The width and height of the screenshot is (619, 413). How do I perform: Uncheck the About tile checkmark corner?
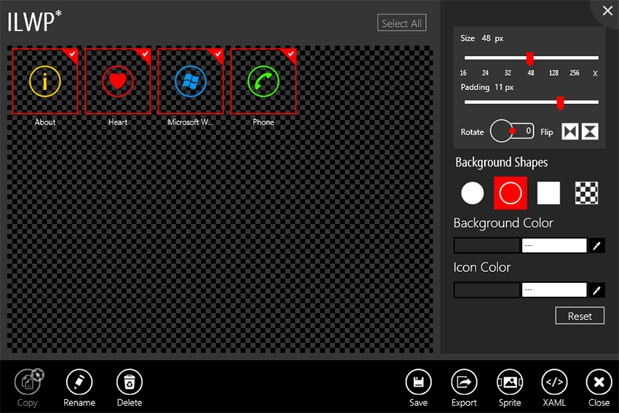click(x=72, y=55)
